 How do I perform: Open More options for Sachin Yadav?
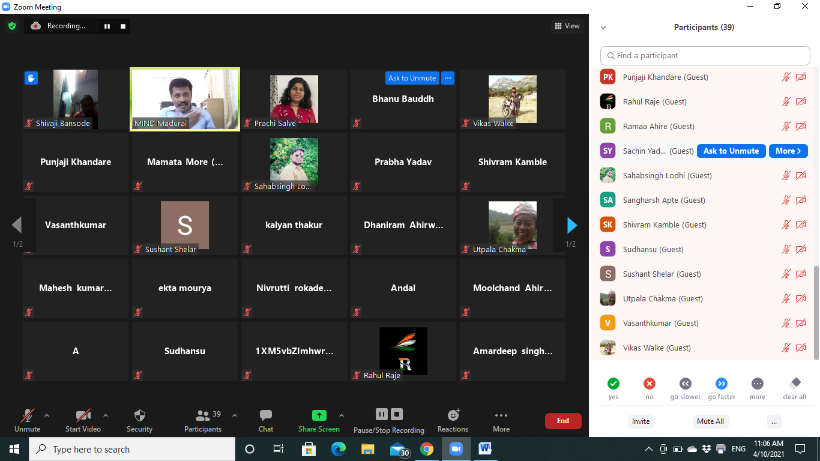788,151
